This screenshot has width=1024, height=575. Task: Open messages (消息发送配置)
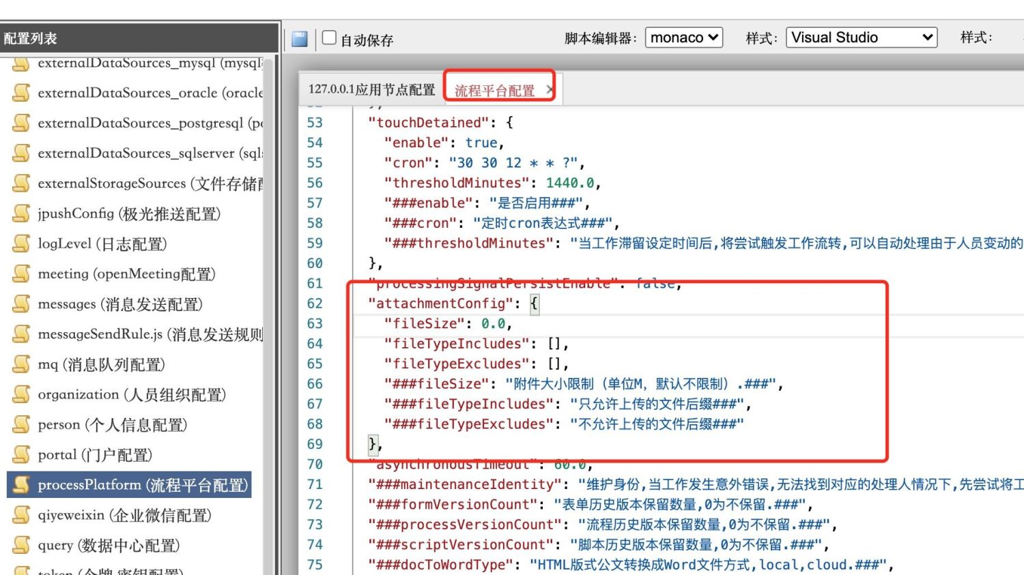120,304
